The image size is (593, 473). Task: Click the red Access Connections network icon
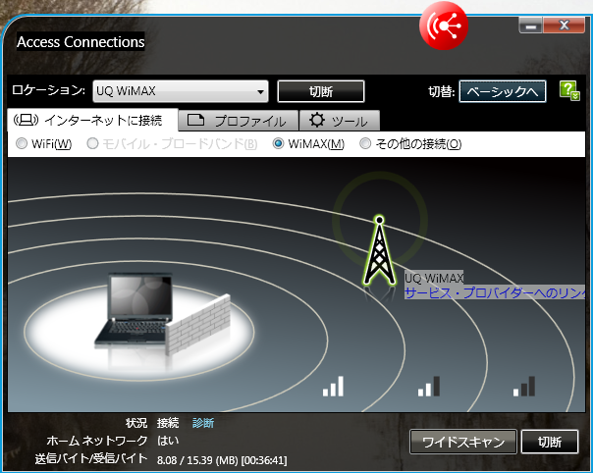pos(444,26)
